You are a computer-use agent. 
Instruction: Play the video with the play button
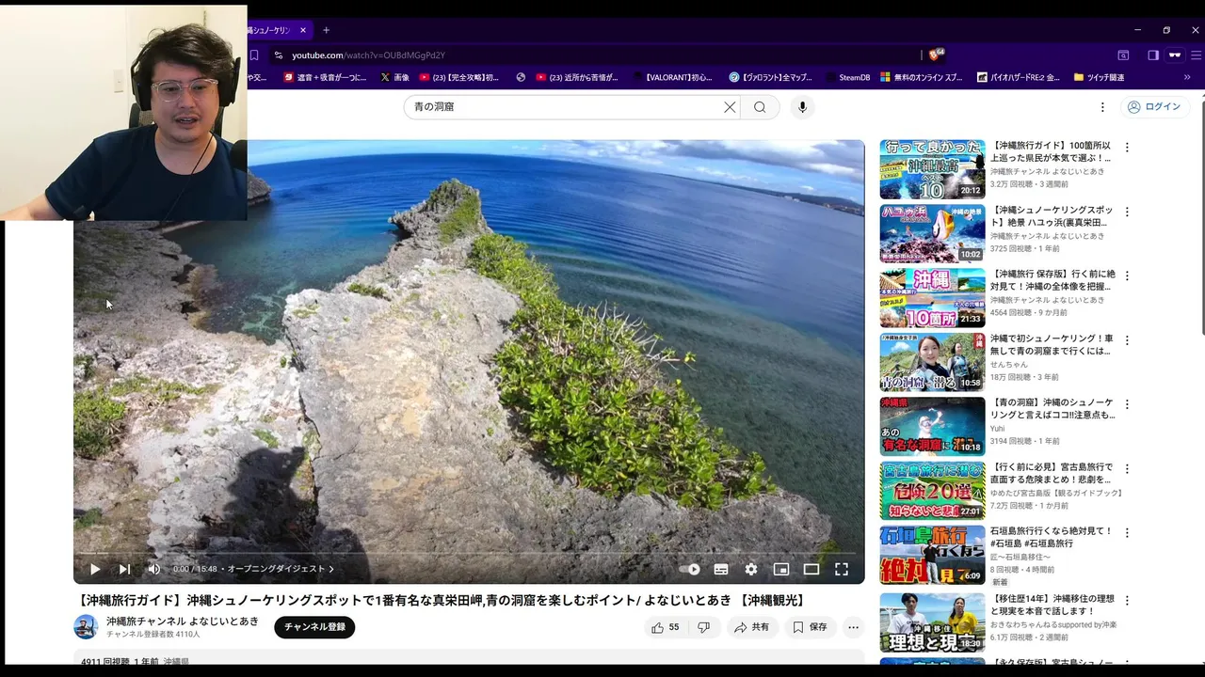(x=95, y=569)
